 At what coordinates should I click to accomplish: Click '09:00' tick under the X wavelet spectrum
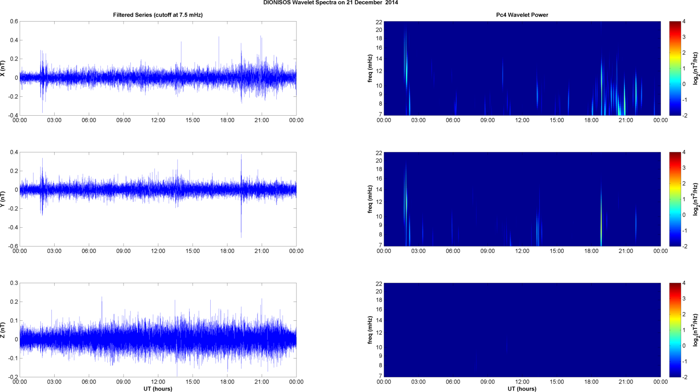(x=487, y=120)
